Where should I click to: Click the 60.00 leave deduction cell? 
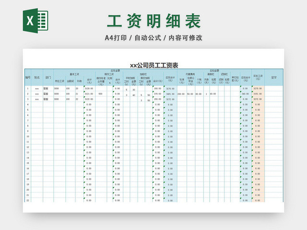click(x=213, y=94)
